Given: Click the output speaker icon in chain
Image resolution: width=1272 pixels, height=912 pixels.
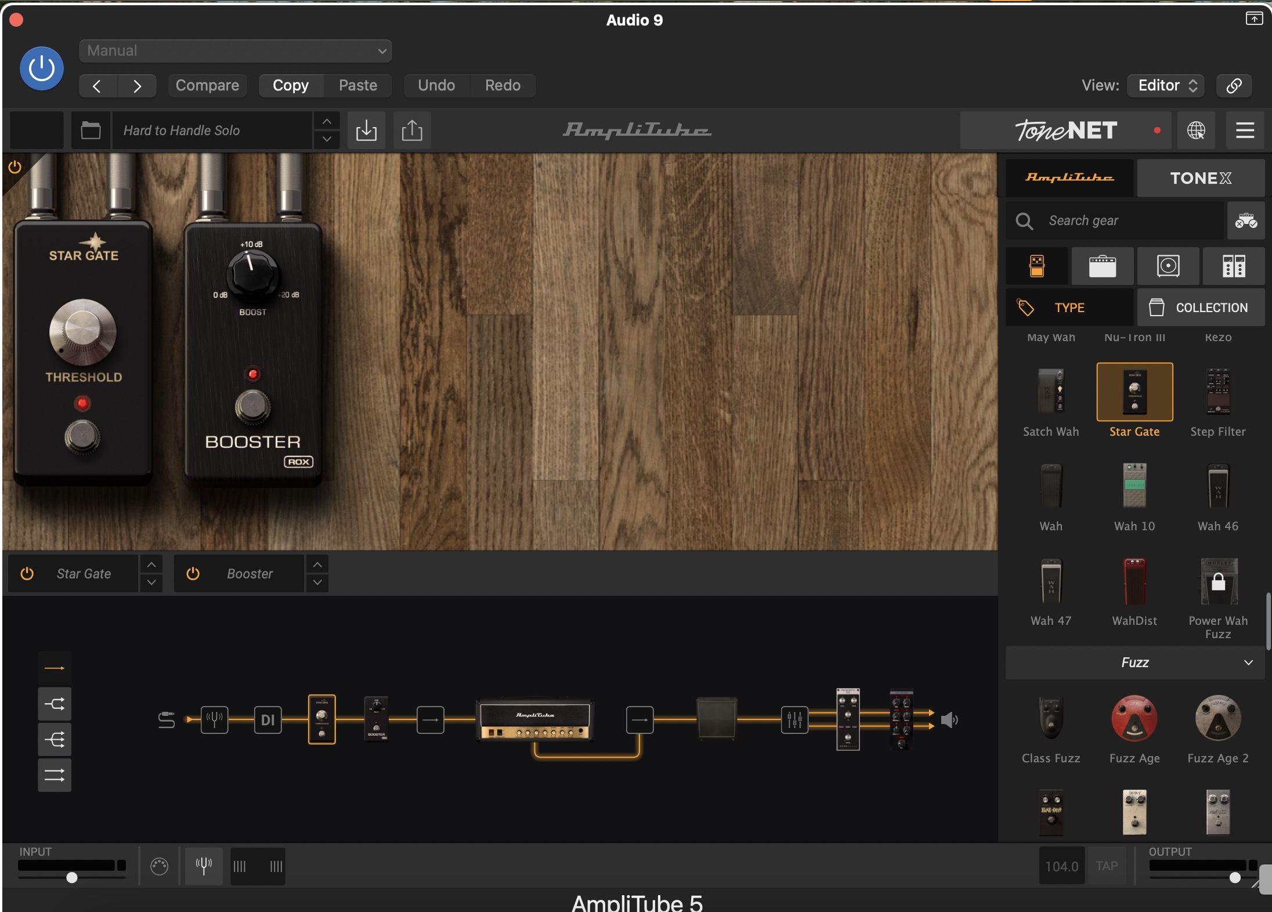Looking at the screenshot, I should [x=949, y=720].
